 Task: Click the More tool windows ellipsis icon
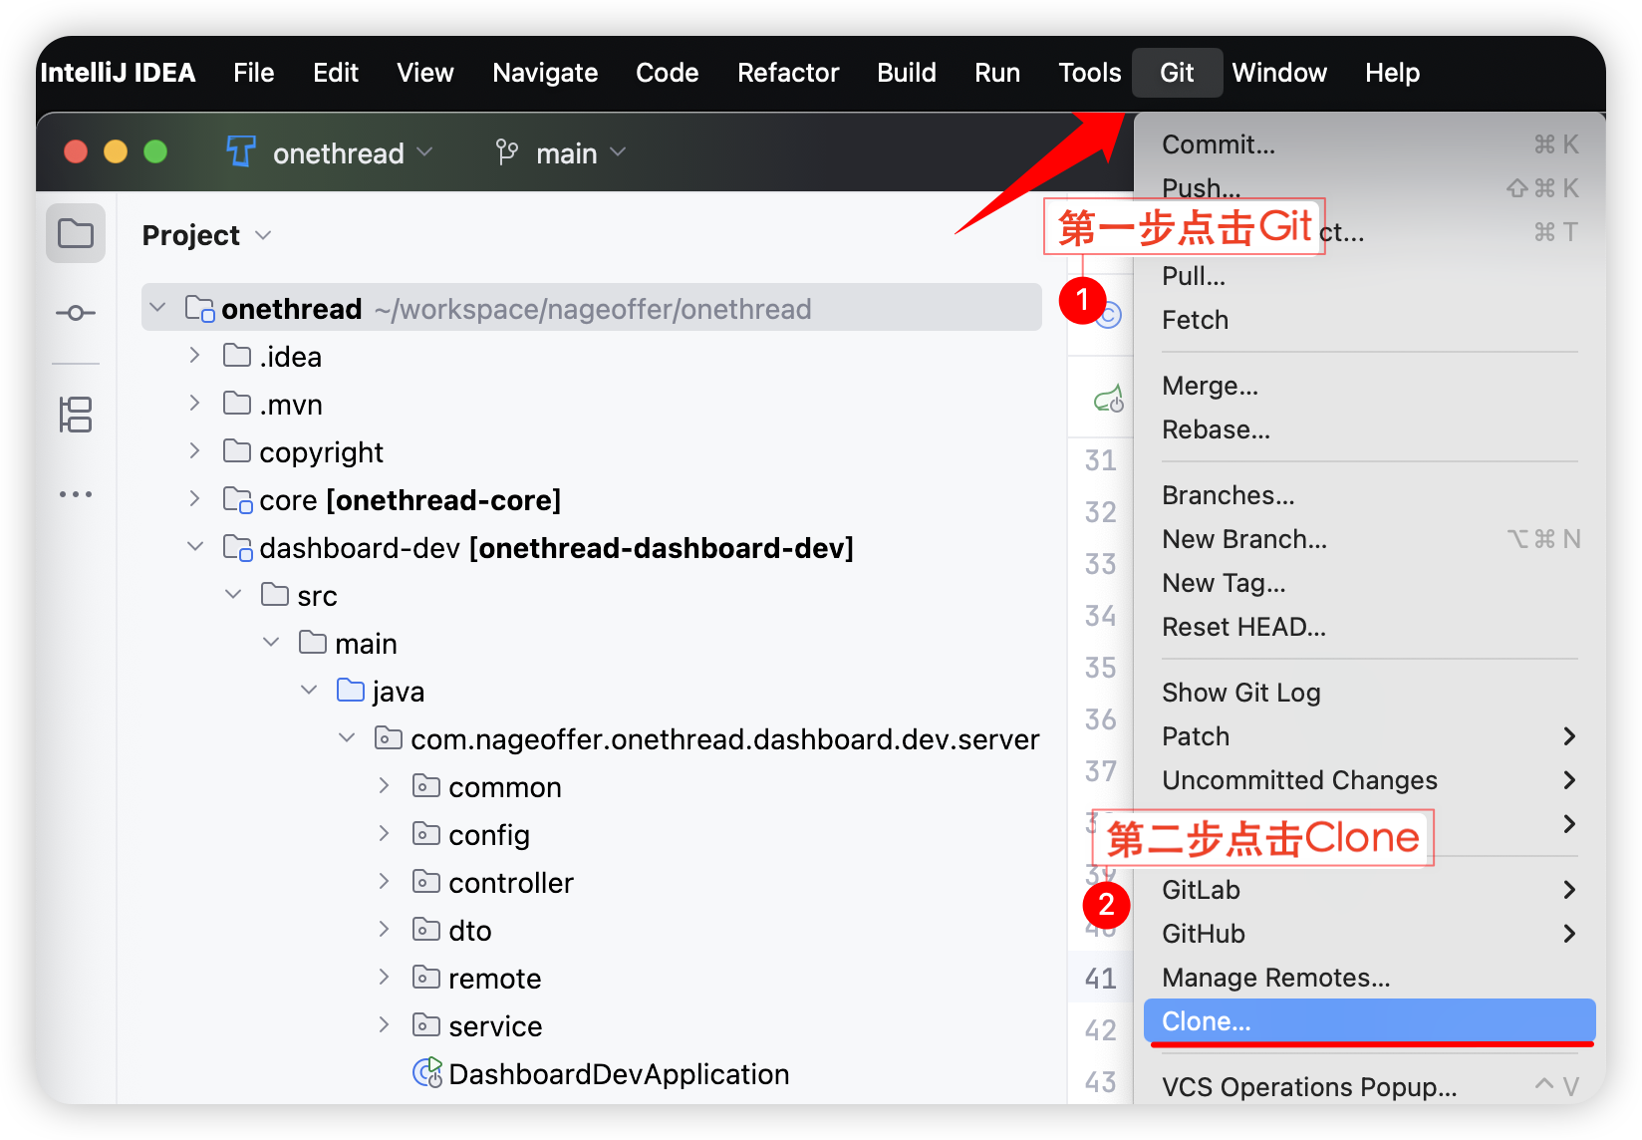[x=76, y=494]
